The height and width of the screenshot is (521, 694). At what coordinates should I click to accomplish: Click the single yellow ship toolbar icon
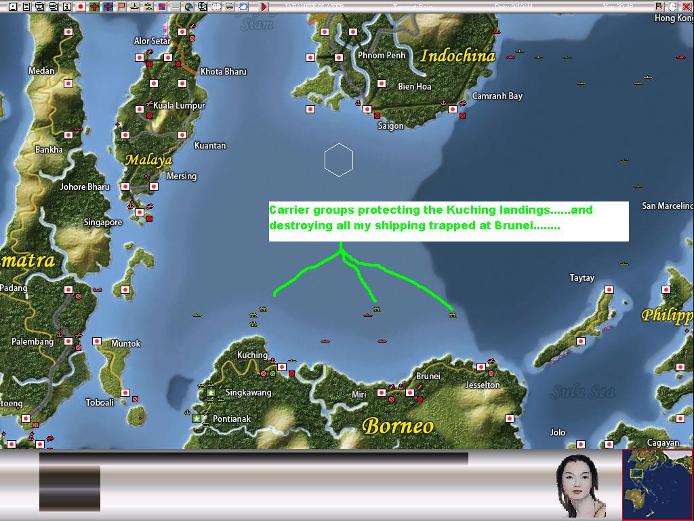(135, 7)
